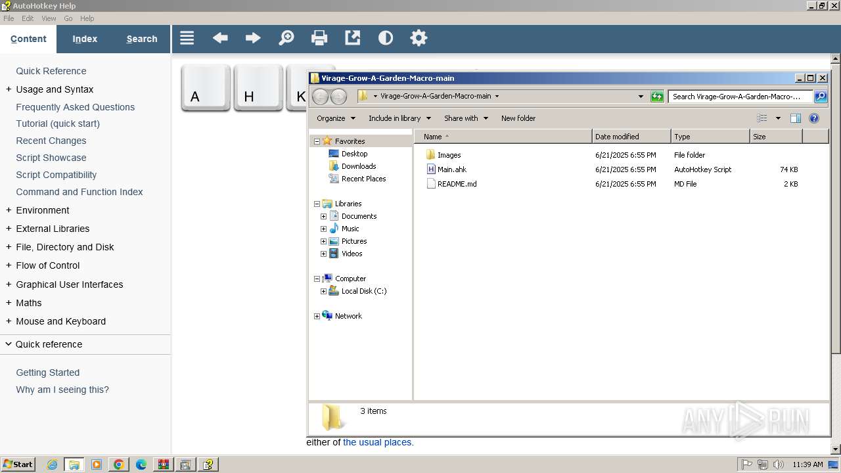Open Help settings gear icon
The height and width of the screenshot is (473, 841).
pos(419,38)
